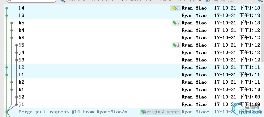Click the graph node of the merge commit

click(6, 112)
